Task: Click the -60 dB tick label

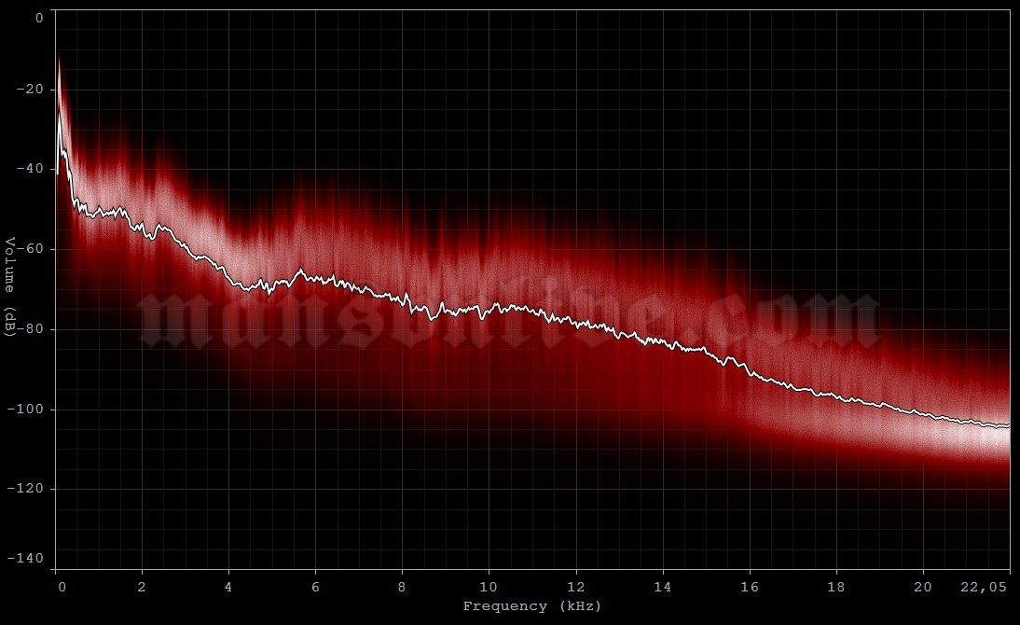Action: pos(31,248)
